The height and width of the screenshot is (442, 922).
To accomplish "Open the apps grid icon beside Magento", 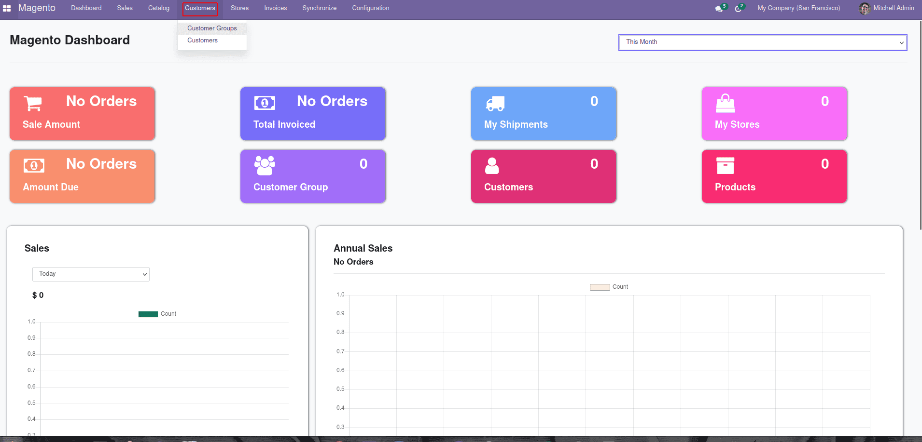I will pyautogui.click(x=7, y=8).
